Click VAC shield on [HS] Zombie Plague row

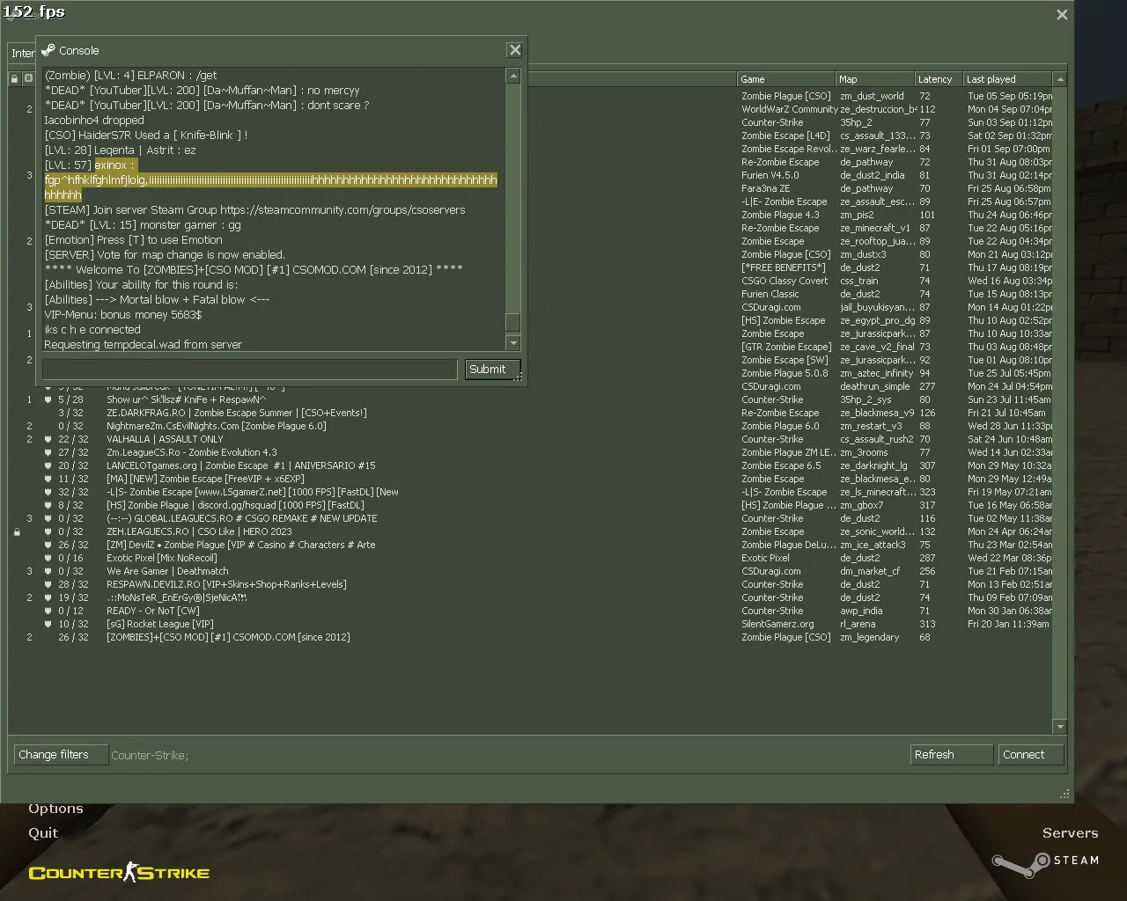(x=47, y=505)
